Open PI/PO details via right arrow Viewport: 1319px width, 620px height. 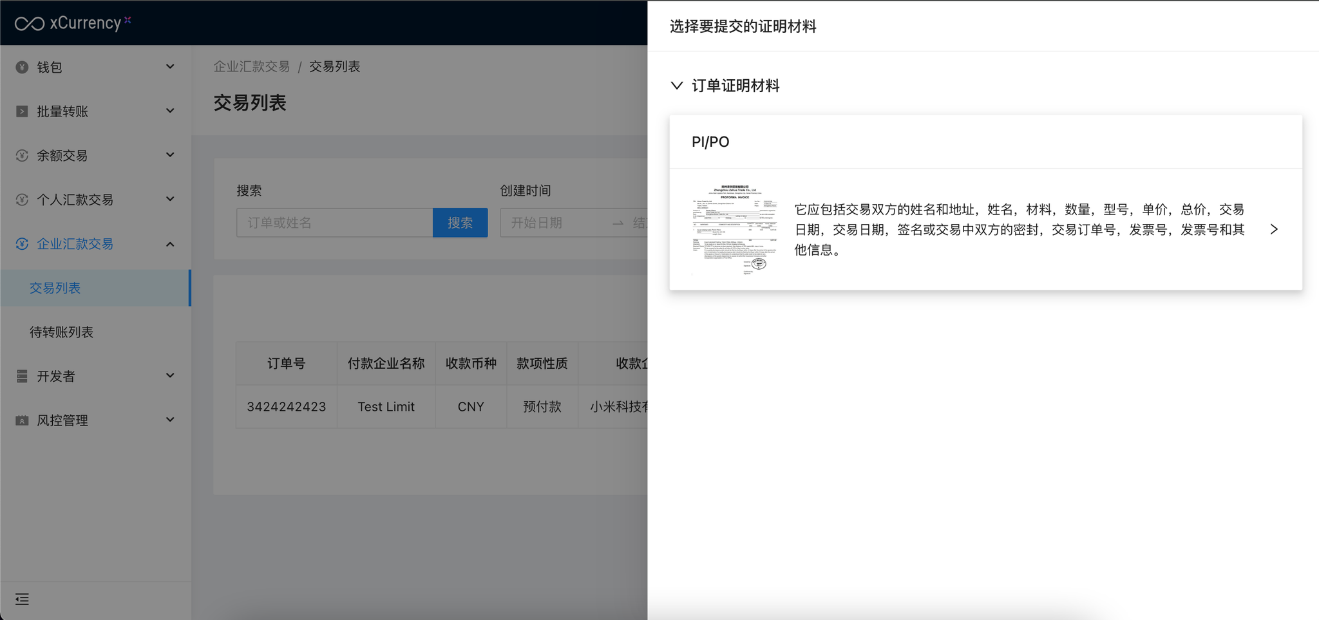[1274, 229]
